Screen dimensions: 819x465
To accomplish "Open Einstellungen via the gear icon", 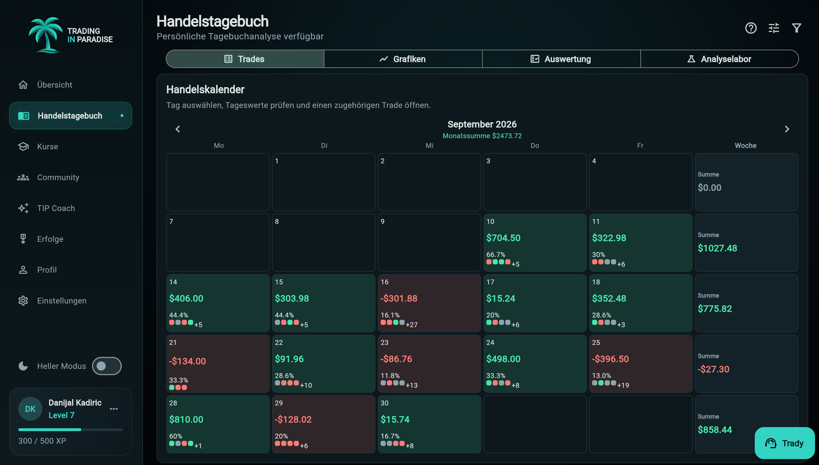I will (23, 301).
